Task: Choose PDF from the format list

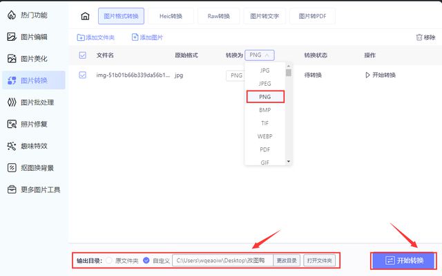Action: (x=265, y=149)
